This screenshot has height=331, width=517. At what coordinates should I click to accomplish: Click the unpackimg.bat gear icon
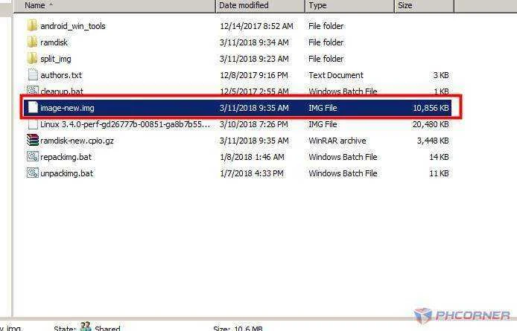pos(32,173)
